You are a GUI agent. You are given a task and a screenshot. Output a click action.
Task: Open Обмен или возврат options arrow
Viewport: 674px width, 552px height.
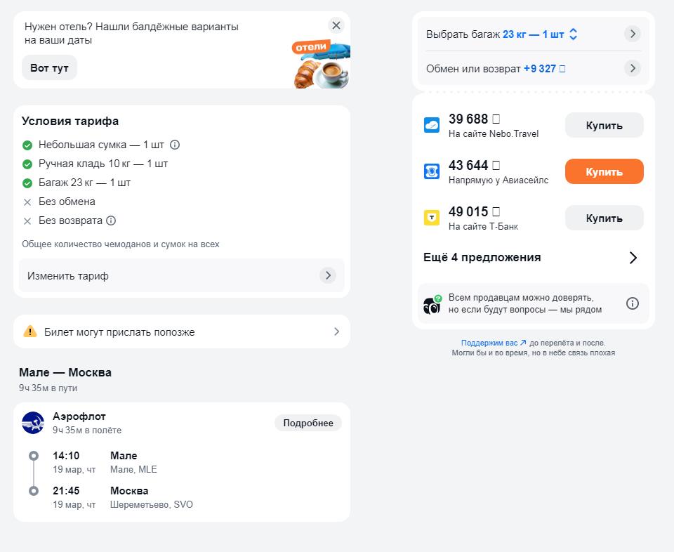point(633,68)
